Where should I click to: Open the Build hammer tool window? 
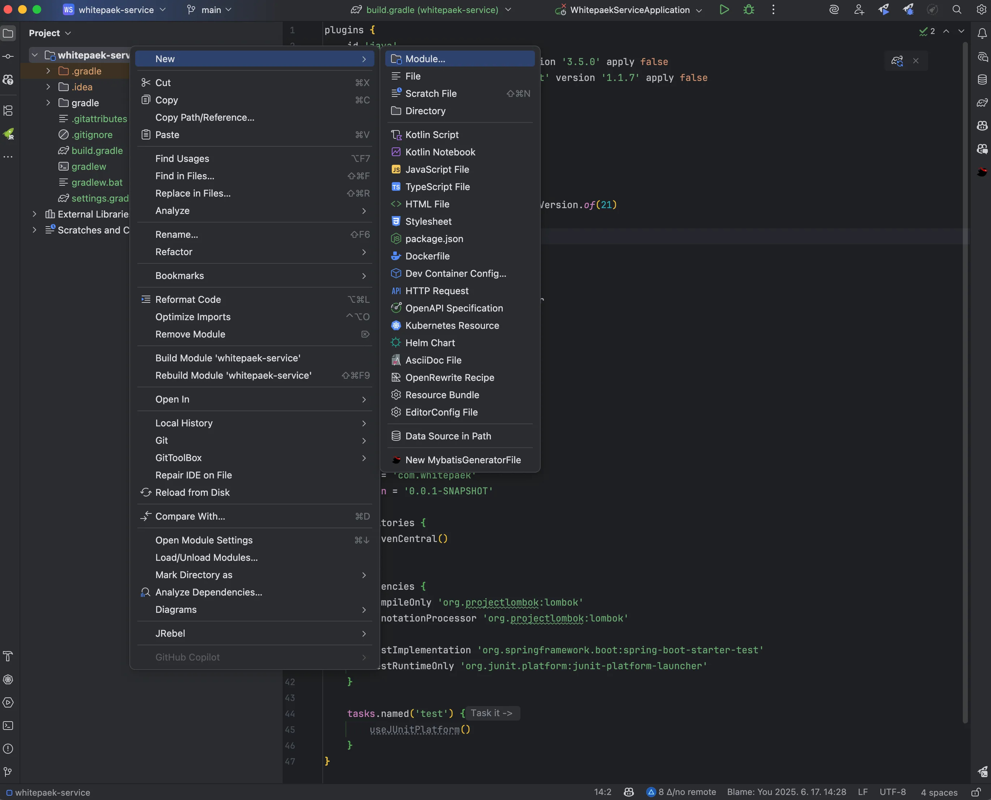click(8, 656)
